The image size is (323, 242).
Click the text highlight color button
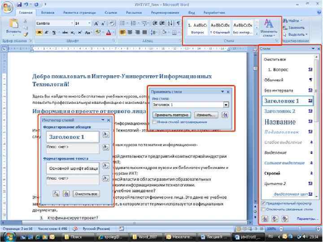click(97, 32)
